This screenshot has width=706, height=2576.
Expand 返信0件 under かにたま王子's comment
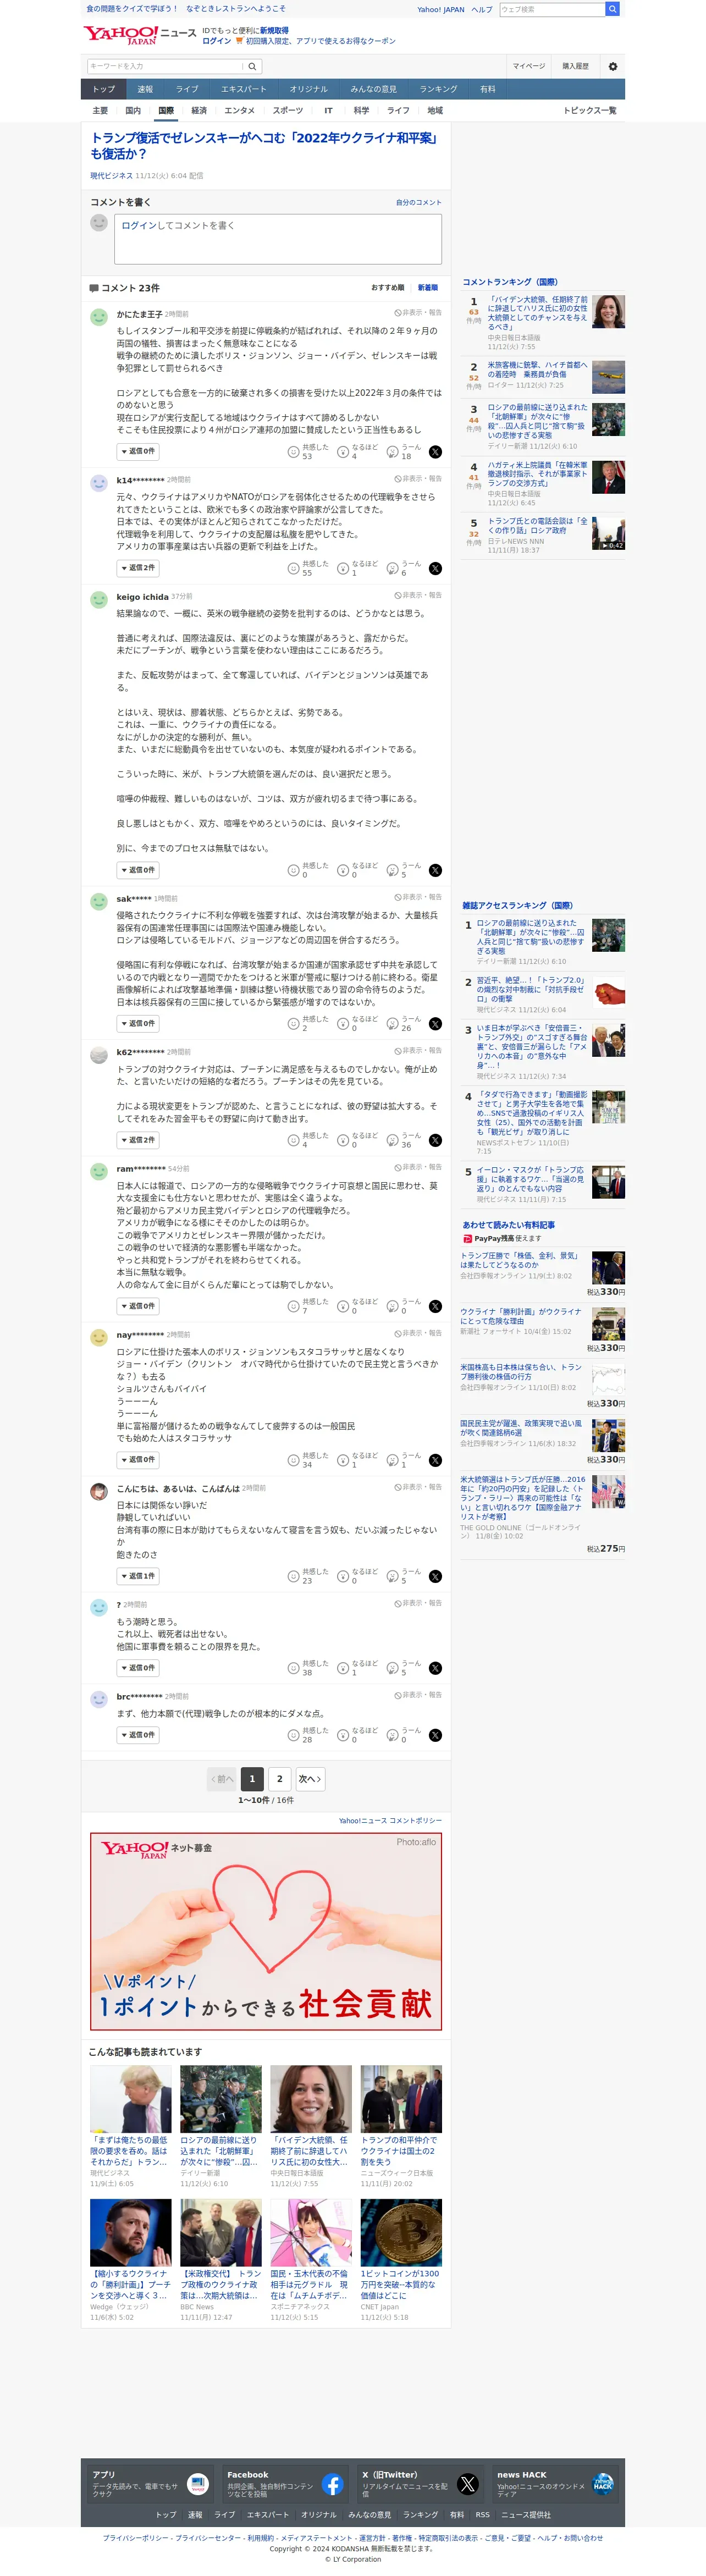point(138,452)
